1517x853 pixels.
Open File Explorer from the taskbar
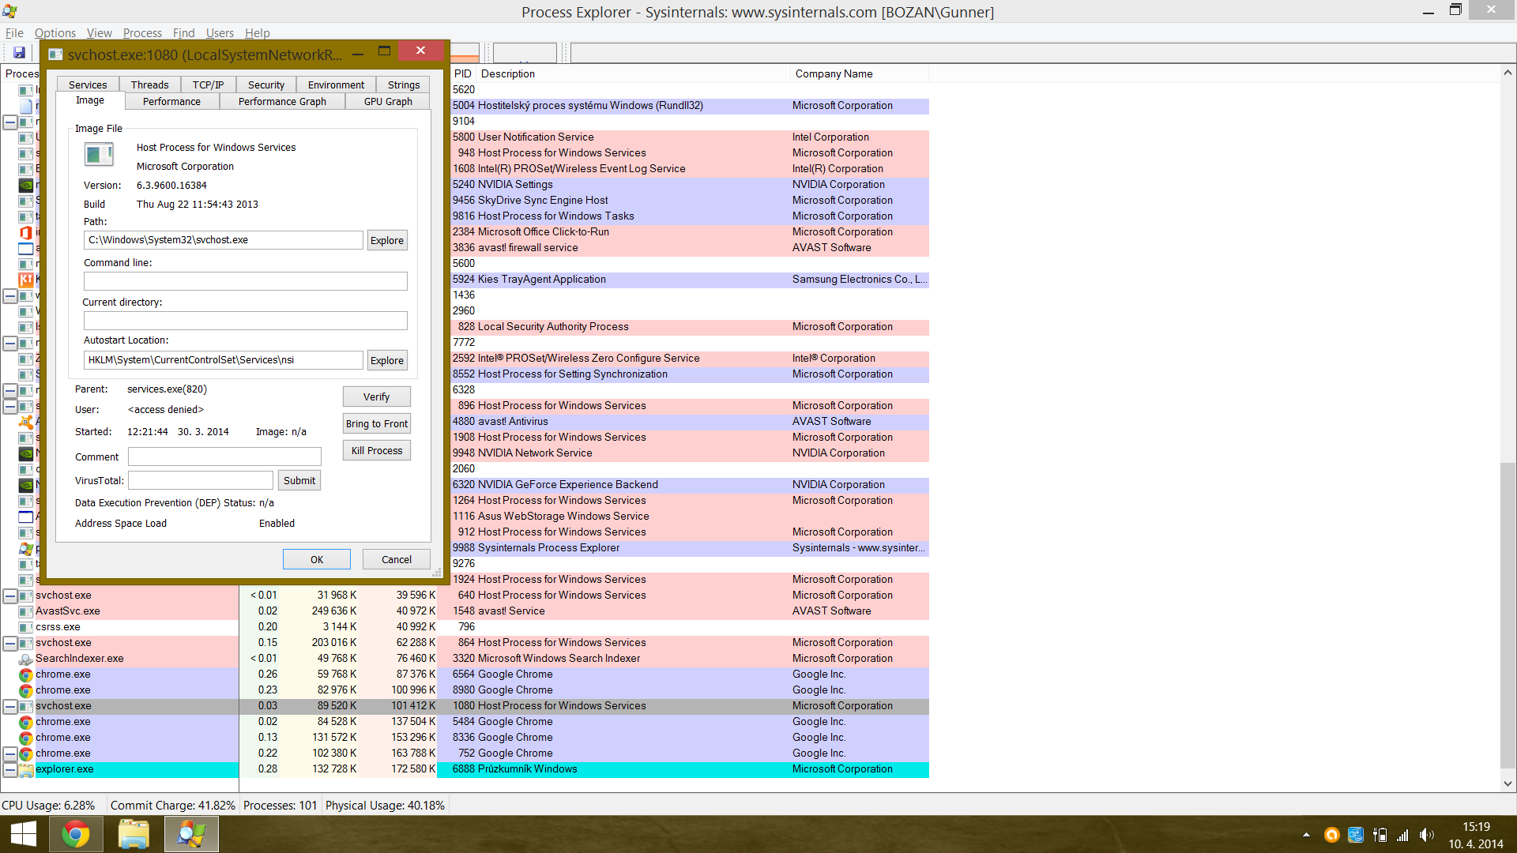pos(134,834)
